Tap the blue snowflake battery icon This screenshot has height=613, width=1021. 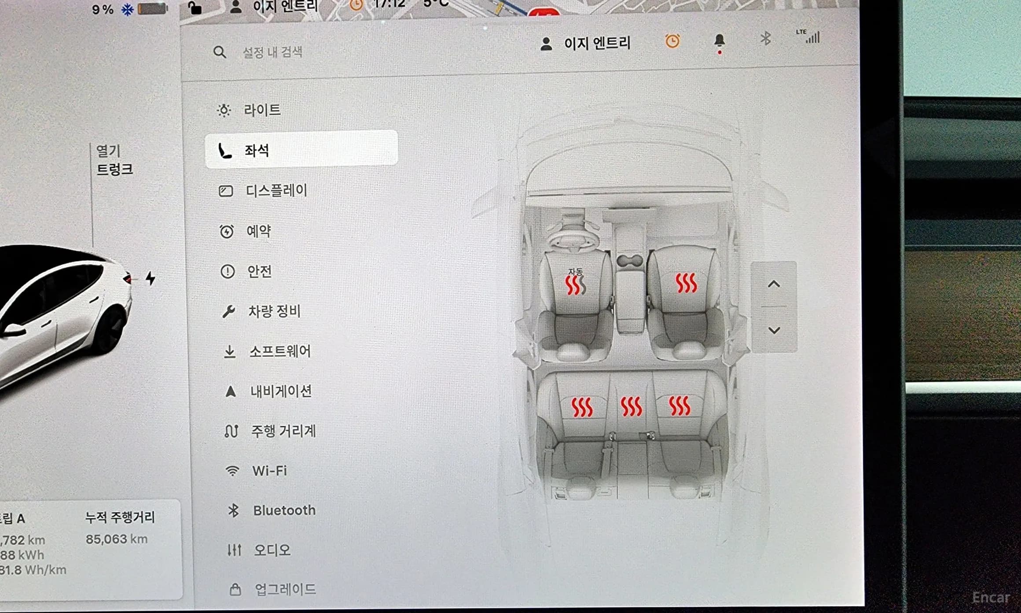click(x=127, y=10)
